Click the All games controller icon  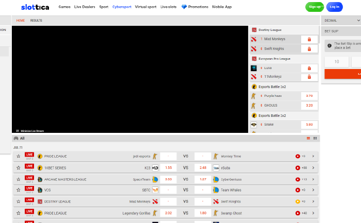click(16, 138)
